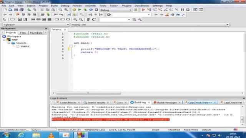Highlight occurrences with the marker icon
Image resolution: width=246 pixels, height=138 pixels.
tap(167, 15)
